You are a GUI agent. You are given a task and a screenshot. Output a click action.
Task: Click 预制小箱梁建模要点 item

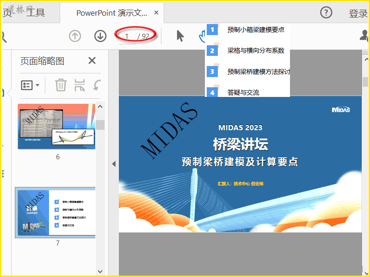click(x=256, y=30)
